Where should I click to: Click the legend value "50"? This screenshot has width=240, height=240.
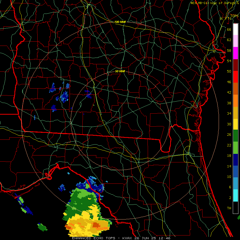(x=229, y=71)
